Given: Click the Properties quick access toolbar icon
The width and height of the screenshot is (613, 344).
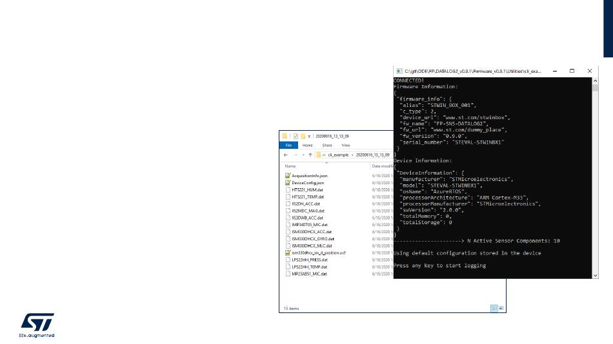Looking at the screenshot, I should (296, 137).
